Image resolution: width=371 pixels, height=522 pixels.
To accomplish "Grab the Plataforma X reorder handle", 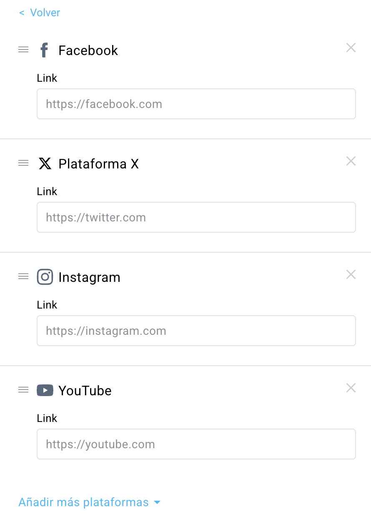I will pyautogui.click(x=23, y=163).
